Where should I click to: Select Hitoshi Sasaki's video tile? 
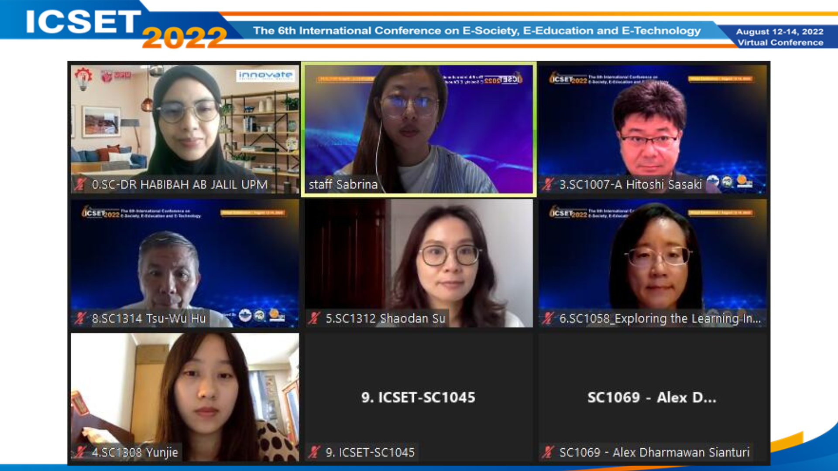point(653,129)
